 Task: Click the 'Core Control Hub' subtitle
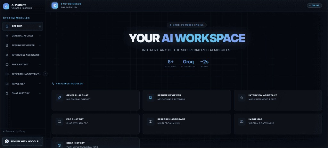tap(69, 7)
